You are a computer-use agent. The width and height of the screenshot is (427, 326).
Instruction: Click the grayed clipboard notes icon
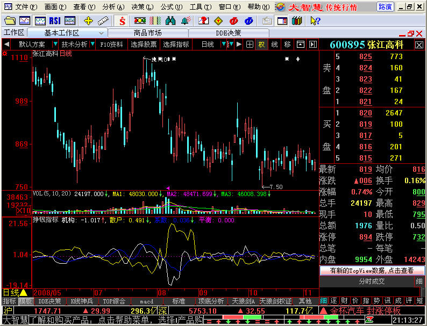pyautogui.click(x=267, y=20)
